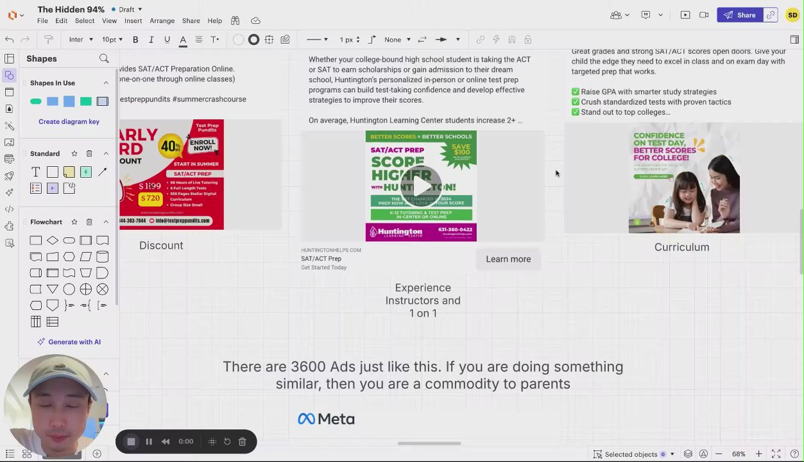Open the Arrange menu

pyautogui.click(x=162, y=21)
